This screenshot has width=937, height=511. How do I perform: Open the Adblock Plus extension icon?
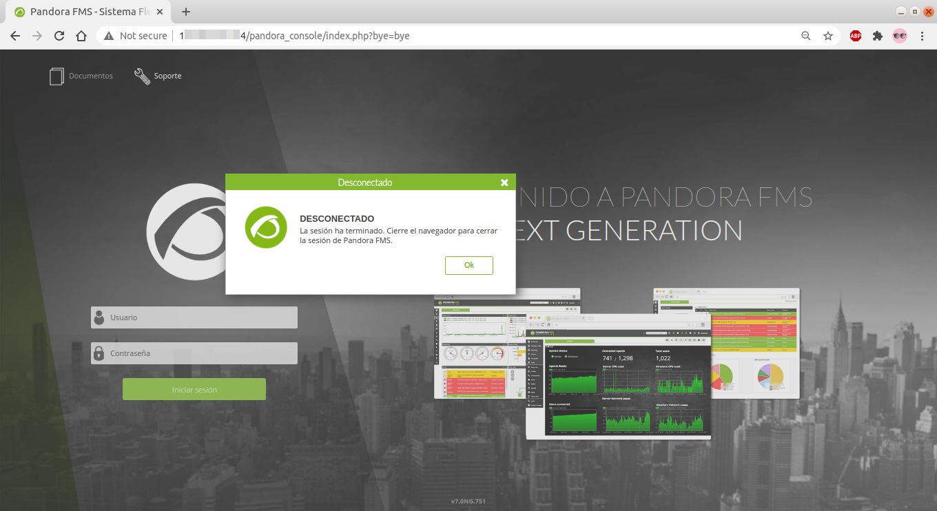pyautogui.click(x=856, y=36)
